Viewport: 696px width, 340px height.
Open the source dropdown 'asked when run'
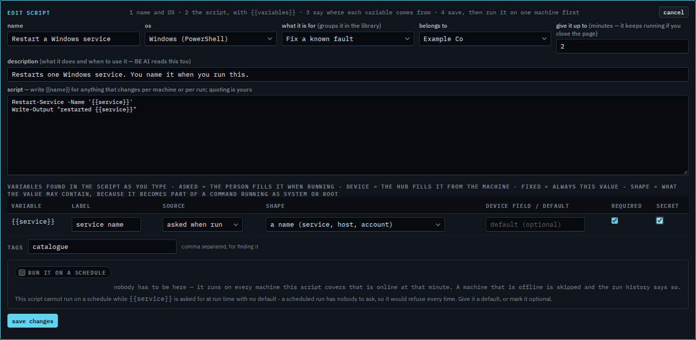(x=203, y=224)
